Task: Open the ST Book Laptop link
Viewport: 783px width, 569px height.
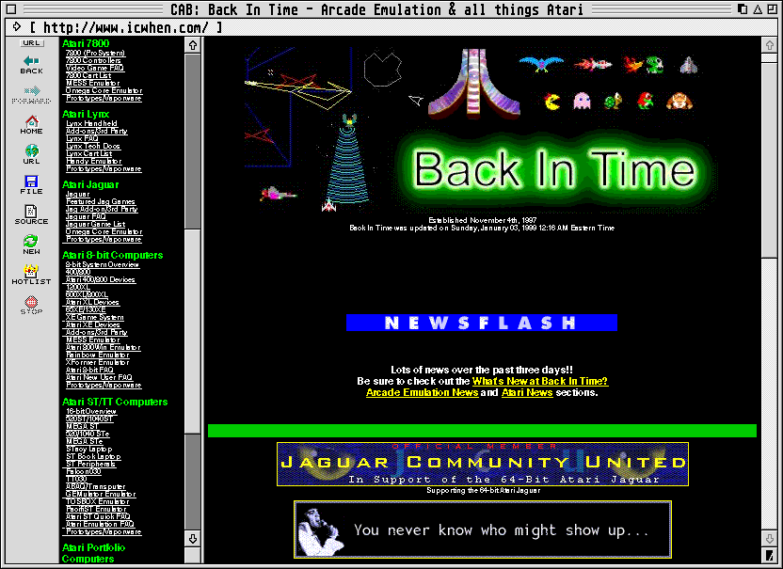Action: (x=93, y=456)
